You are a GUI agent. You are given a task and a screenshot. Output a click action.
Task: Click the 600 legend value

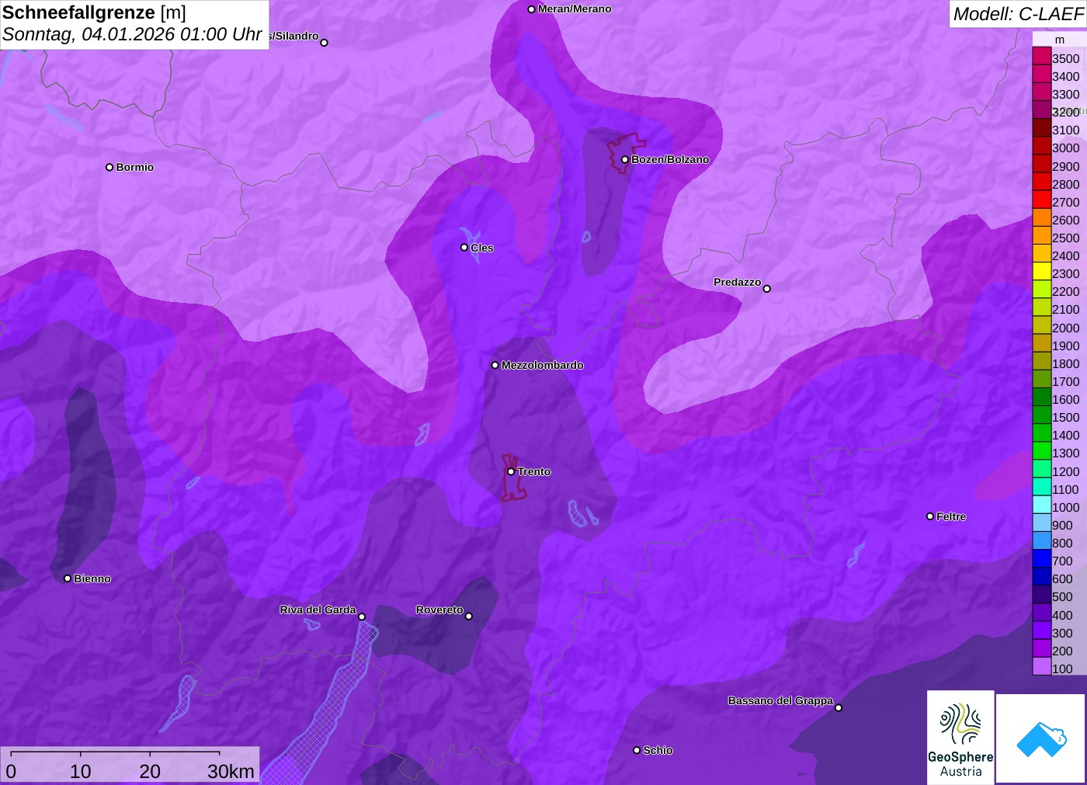1063,579
